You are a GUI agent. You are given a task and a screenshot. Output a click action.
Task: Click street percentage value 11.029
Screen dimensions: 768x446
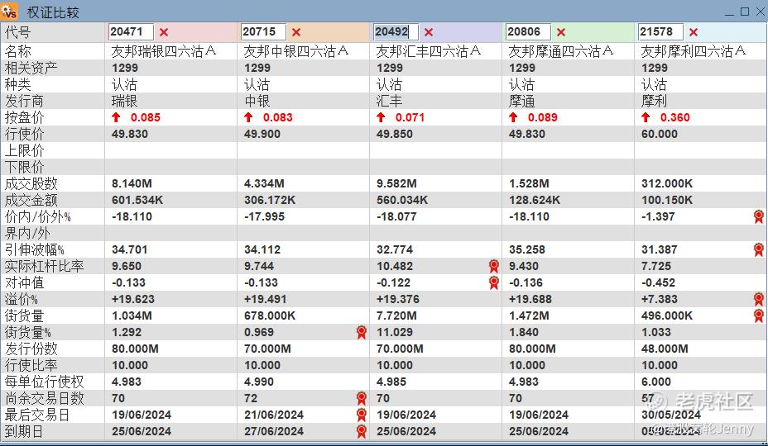coord(395,333)
